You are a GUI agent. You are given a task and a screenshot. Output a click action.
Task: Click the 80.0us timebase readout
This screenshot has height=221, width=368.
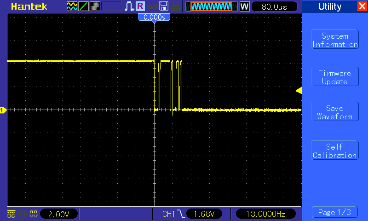274,6
